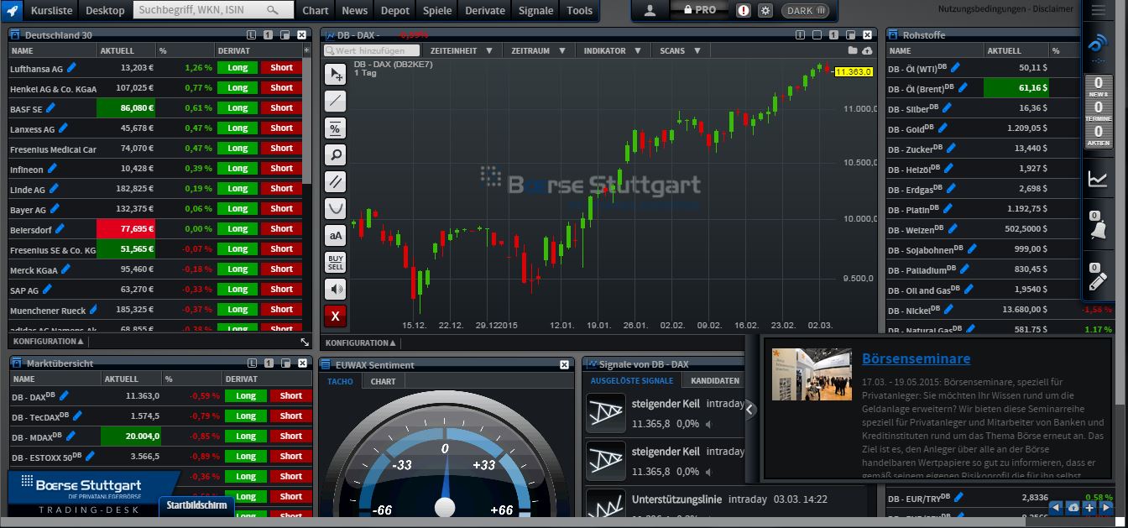Click the 0 NEWS counter in sidebar
Viewport: 1128px width, 528px height.
(1098, 87)
